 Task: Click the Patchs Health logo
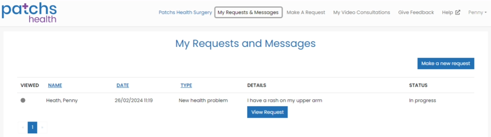(x=29, y=13)
